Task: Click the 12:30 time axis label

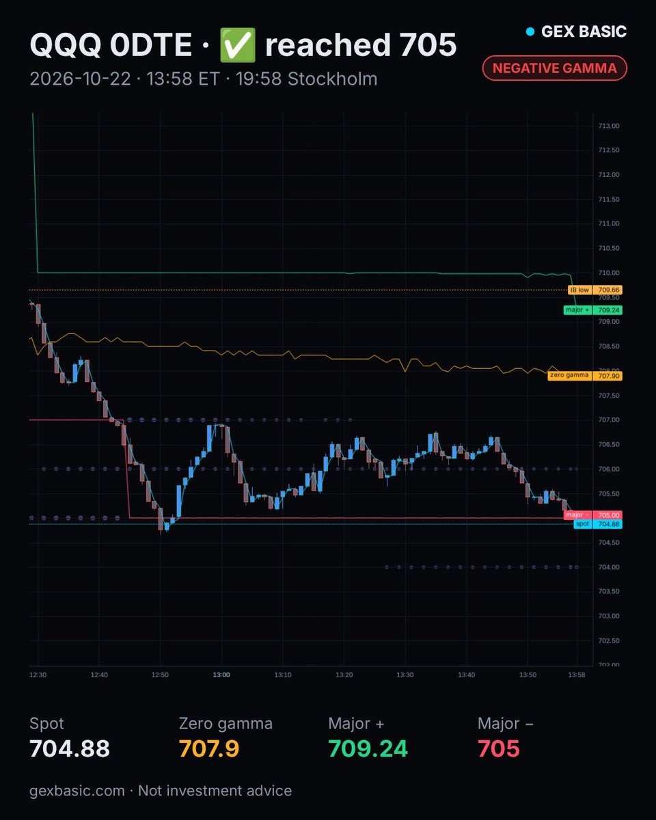Action: tap(38, 674)
